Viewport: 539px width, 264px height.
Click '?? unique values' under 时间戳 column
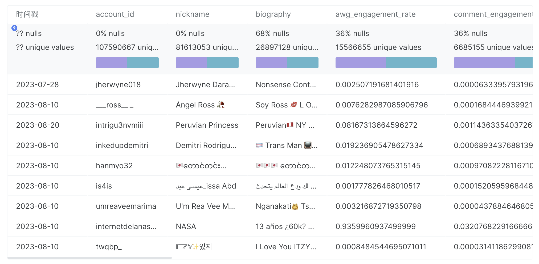[x=45, y=47]
